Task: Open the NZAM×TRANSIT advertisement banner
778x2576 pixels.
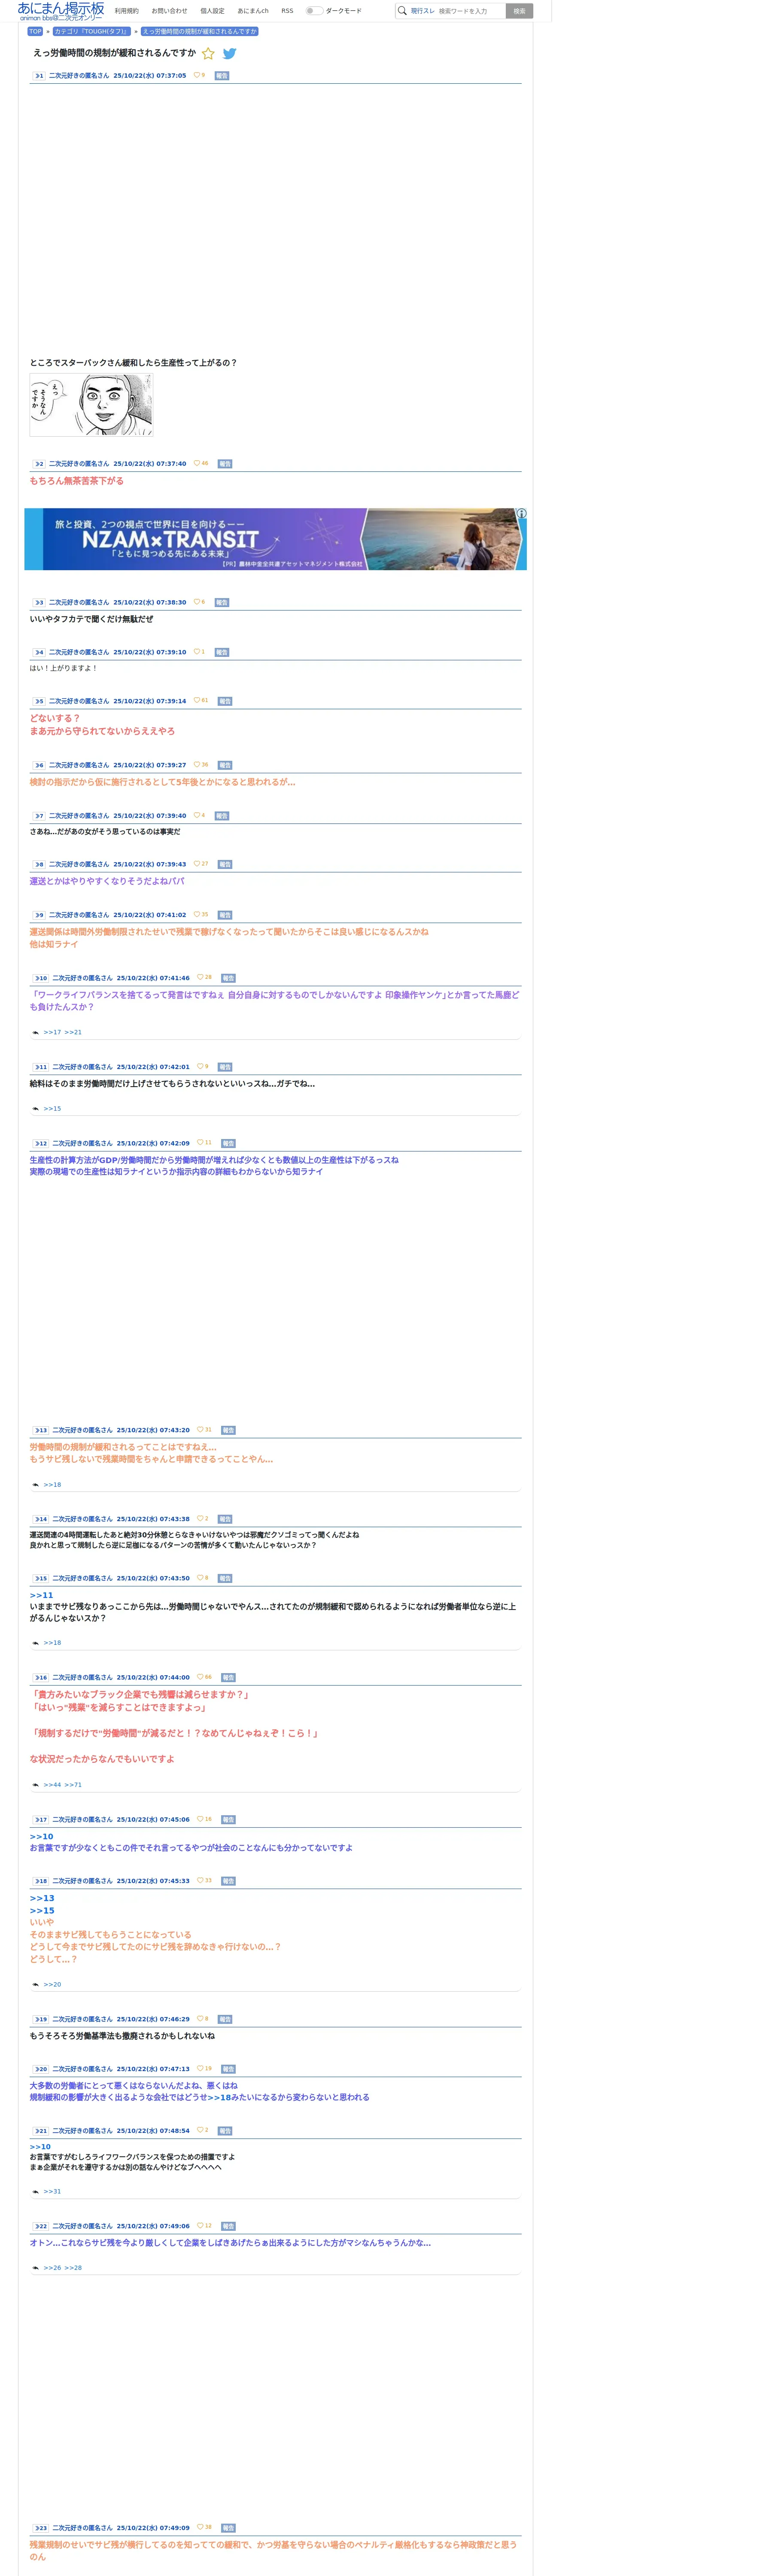Action: coord(275,539)
